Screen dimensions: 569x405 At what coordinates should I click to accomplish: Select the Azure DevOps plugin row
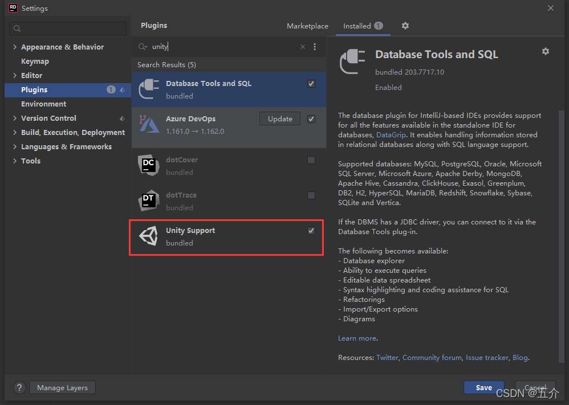tap(229, 127)
